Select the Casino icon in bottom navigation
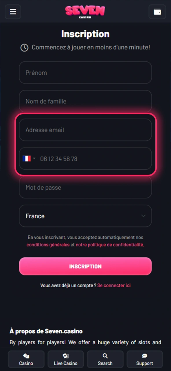Viewport: 171px width, 371px height. pyautogui.click(x=26, y=359)
